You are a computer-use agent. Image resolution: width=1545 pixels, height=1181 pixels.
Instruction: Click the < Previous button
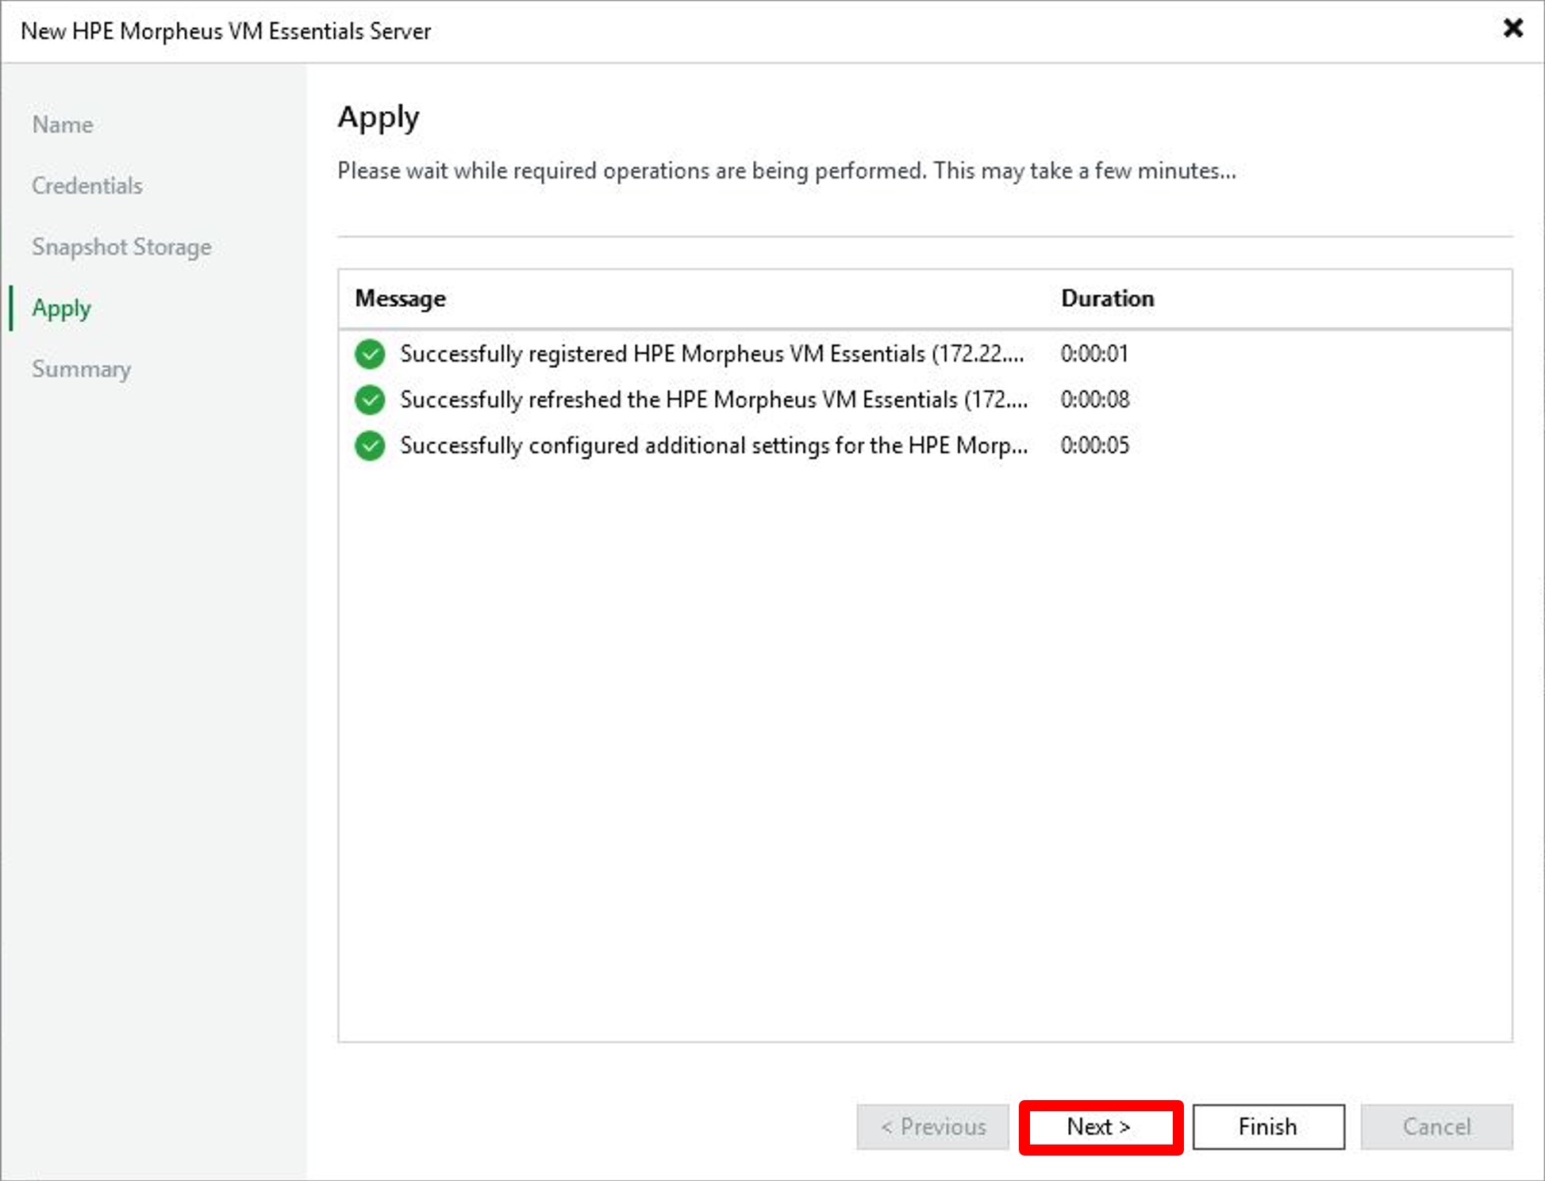coord(932,1127)
